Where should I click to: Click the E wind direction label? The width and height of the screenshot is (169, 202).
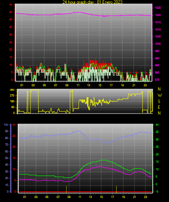pyautogui.click(x=159, y=107)
